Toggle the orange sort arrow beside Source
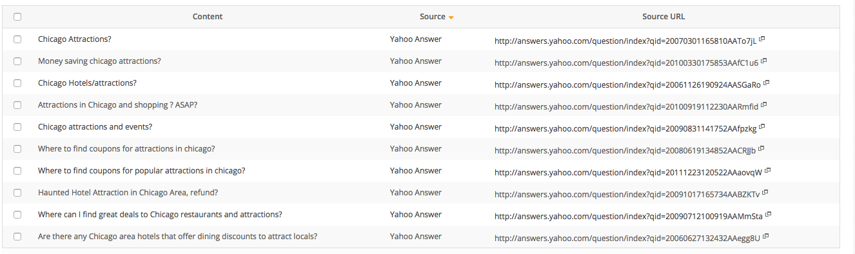The height and width of the screenshot is (254, 855). 451,17
